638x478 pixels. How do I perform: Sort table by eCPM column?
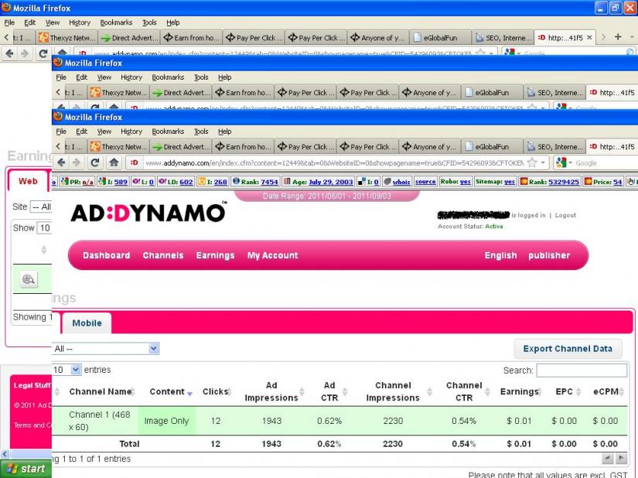coord(609,391)
